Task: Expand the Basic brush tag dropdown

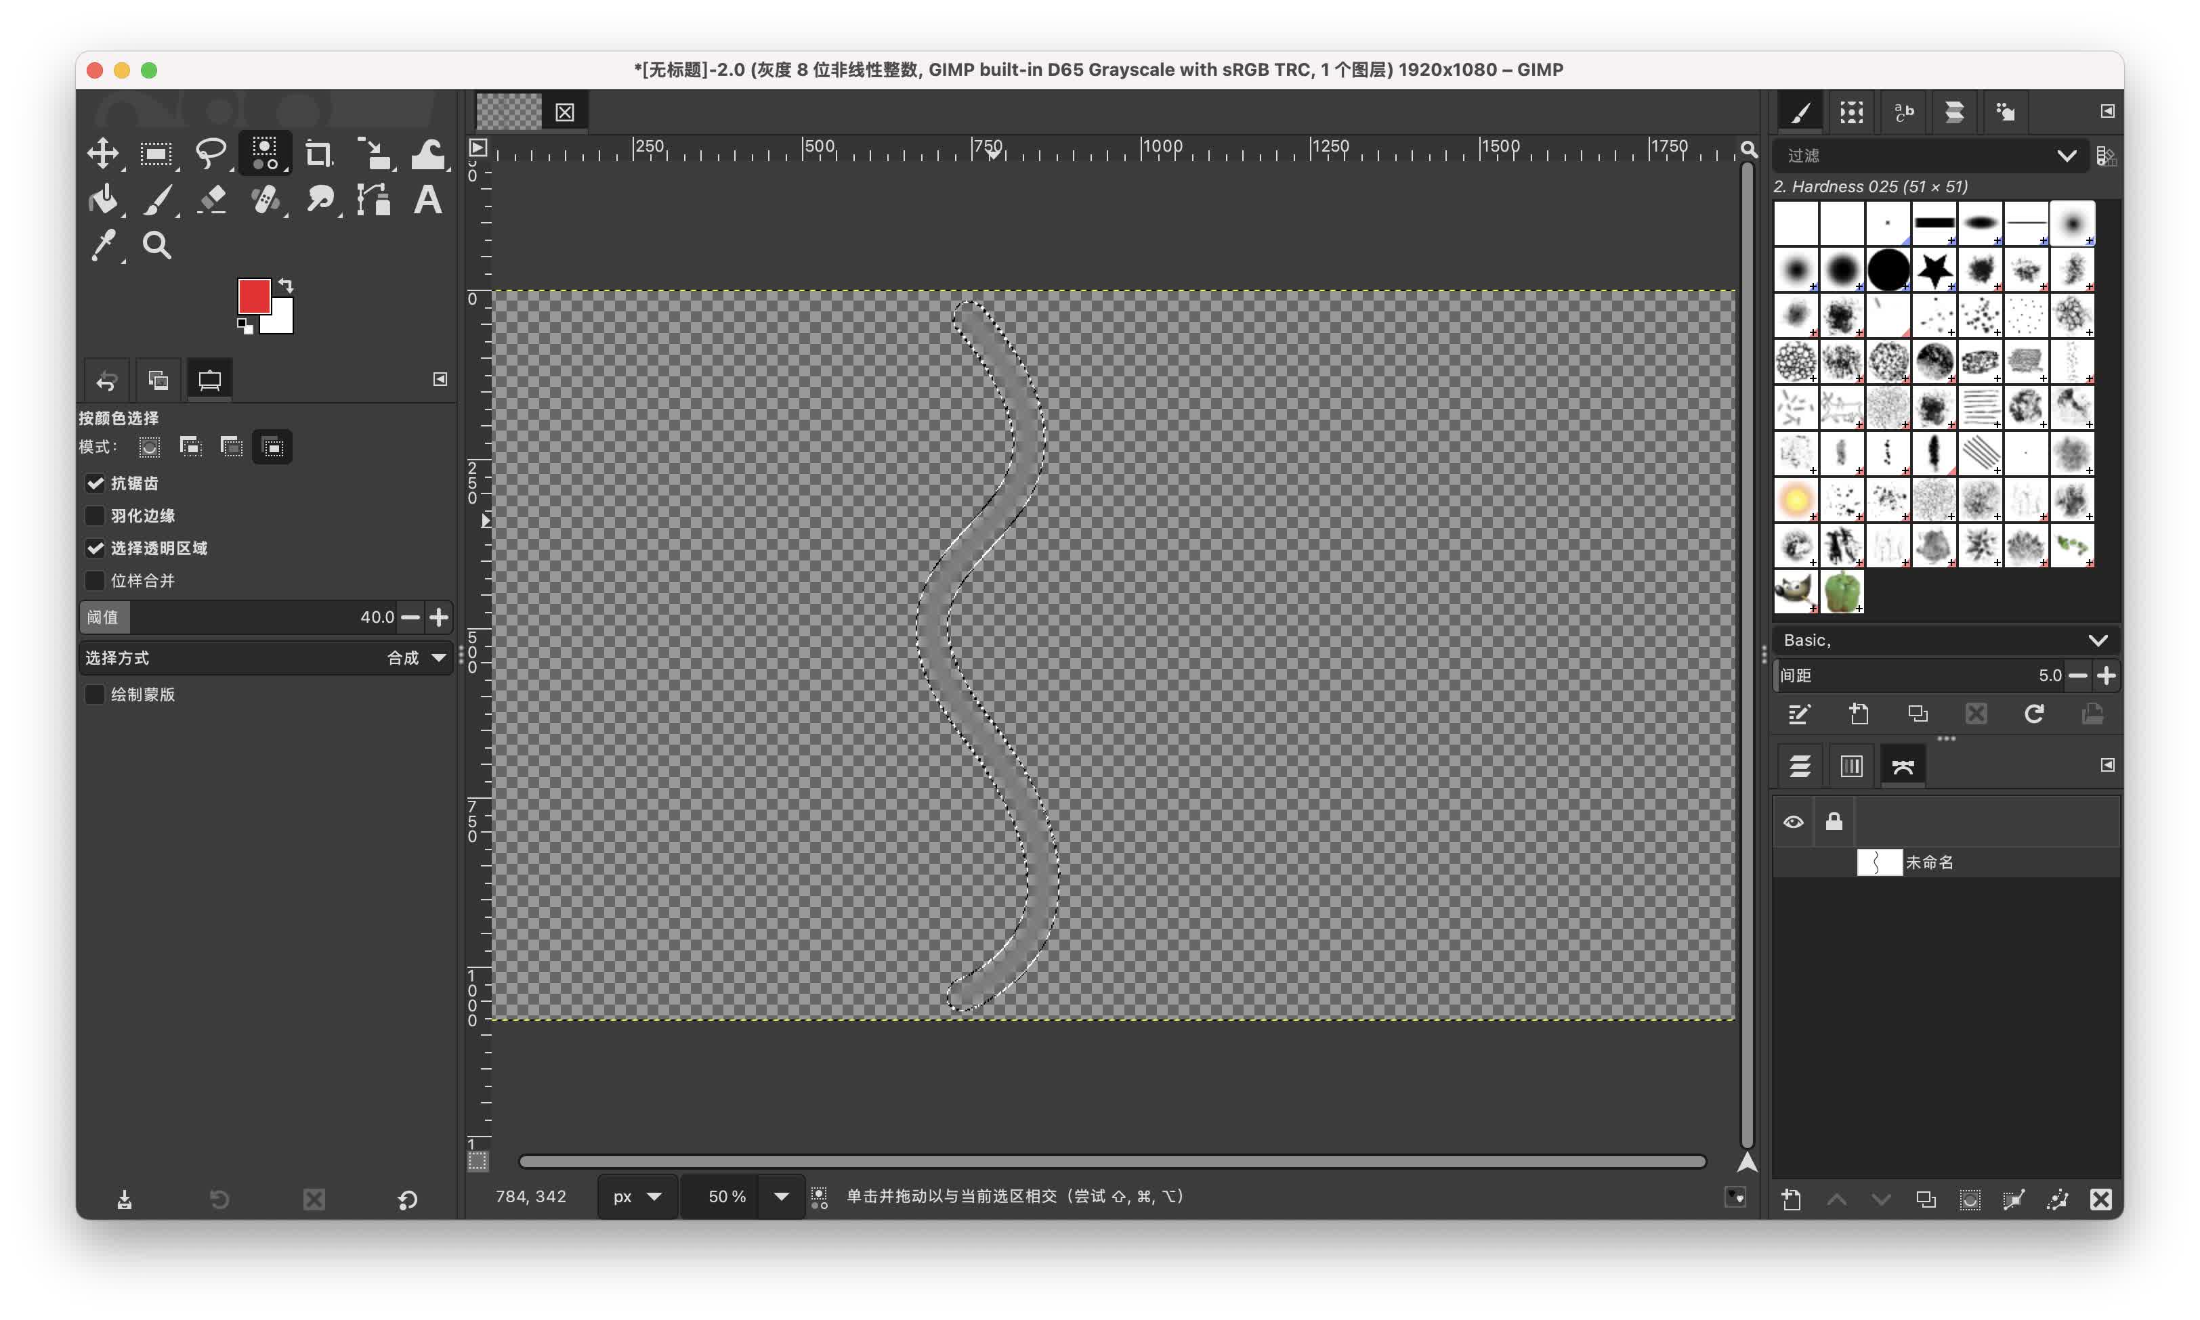Action: click(x=2097, y=640)
